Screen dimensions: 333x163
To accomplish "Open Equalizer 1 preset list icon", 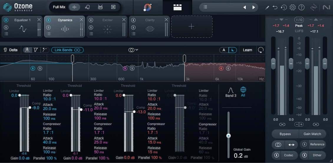I will 6,34.
